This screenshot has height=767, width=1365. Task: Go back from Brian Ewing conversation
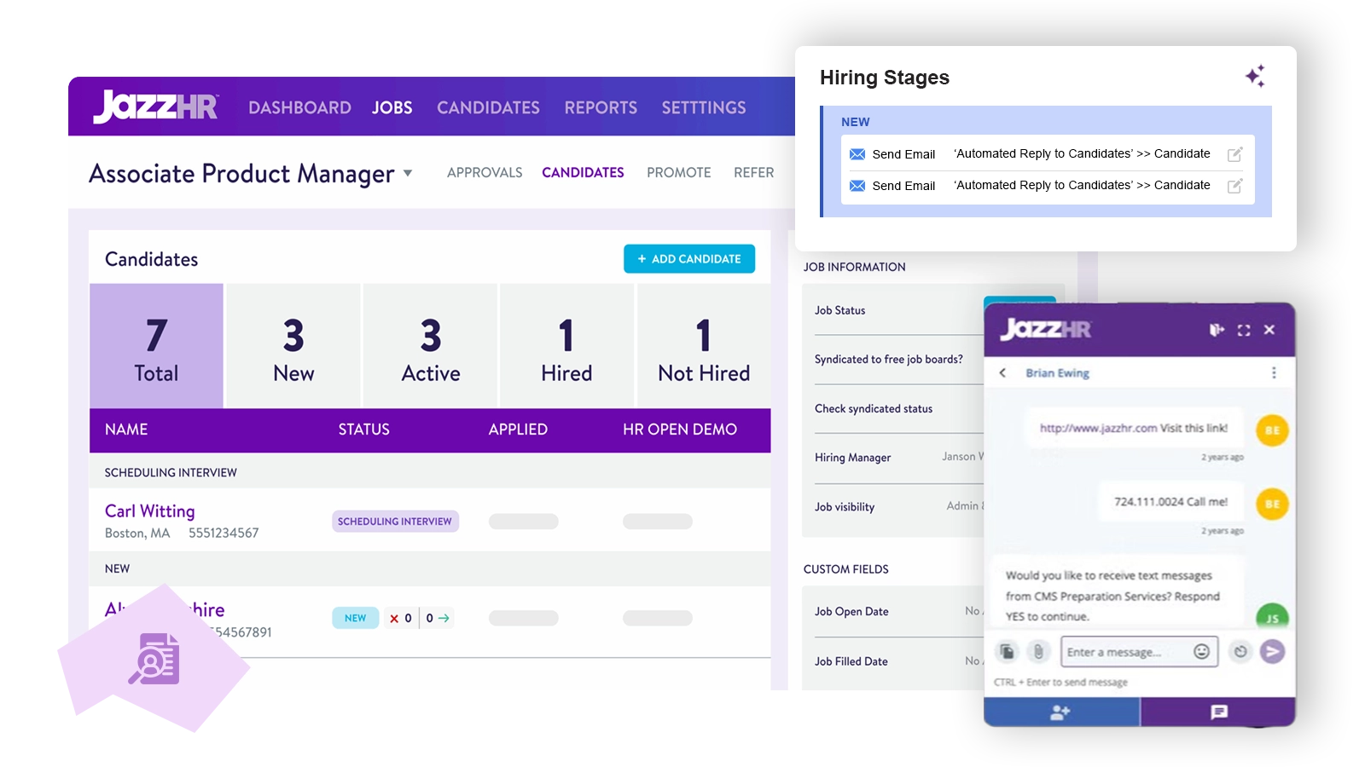click(1003, 372)
